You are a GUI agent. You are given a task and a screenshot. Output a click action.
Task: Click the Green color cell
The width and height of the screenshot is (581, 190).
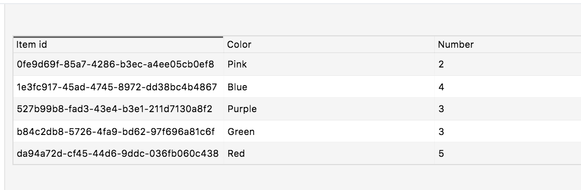click(329, 131)
